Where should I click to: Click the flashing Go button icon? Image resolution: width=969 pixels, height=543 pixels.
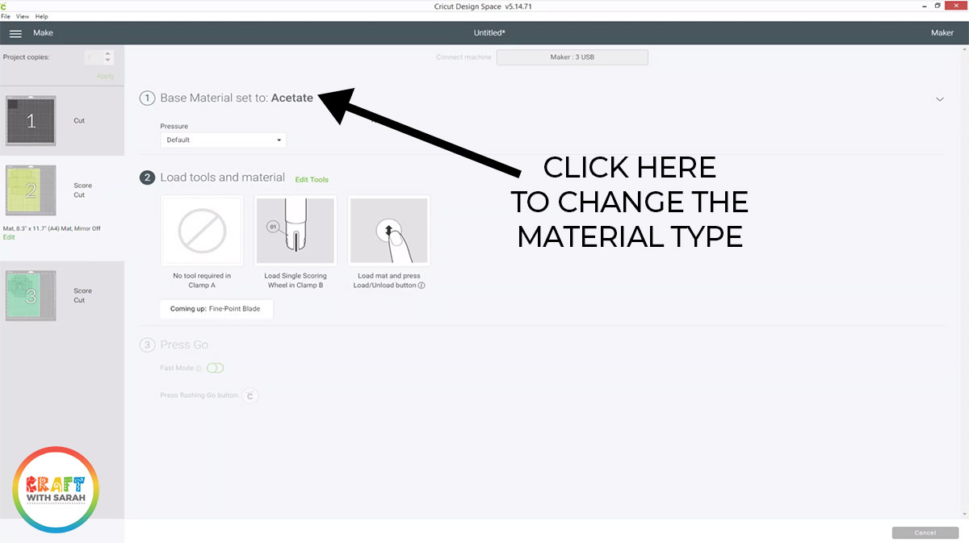250,395
